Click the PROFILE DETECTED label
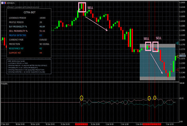Screen dimensions: 187x126 pos(18,35)
